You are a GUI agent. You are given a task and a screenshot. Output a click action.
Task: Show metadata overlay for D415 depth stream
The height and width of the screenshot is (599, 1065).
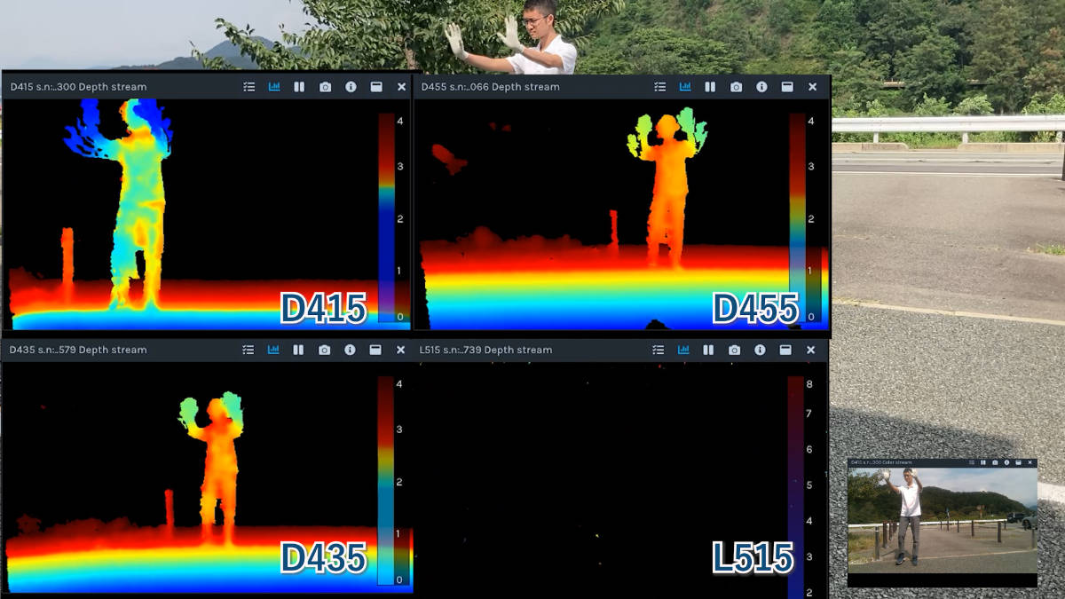point(248,87)
